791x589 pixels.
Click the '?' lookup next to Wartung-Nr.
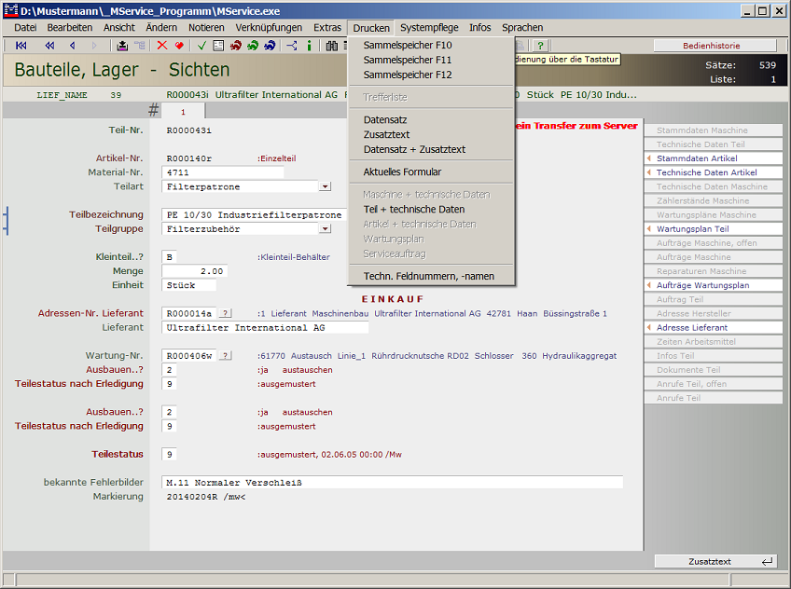(226, 355)
